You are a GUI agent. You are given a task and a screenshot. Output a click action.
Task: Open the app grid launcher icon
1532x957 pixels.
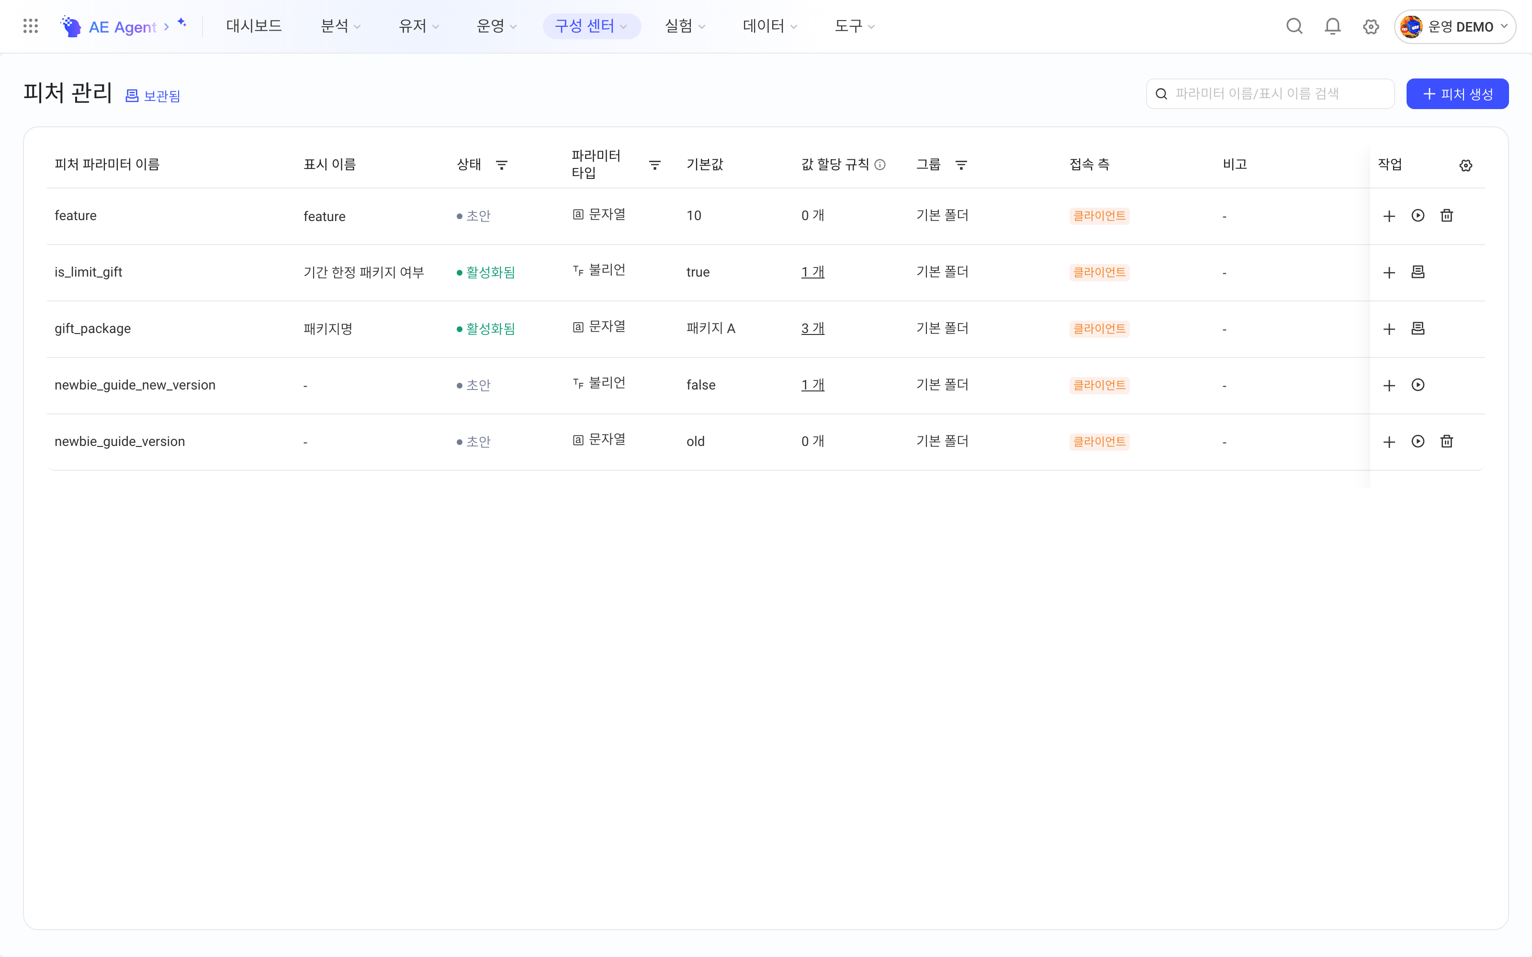point(30,26)
